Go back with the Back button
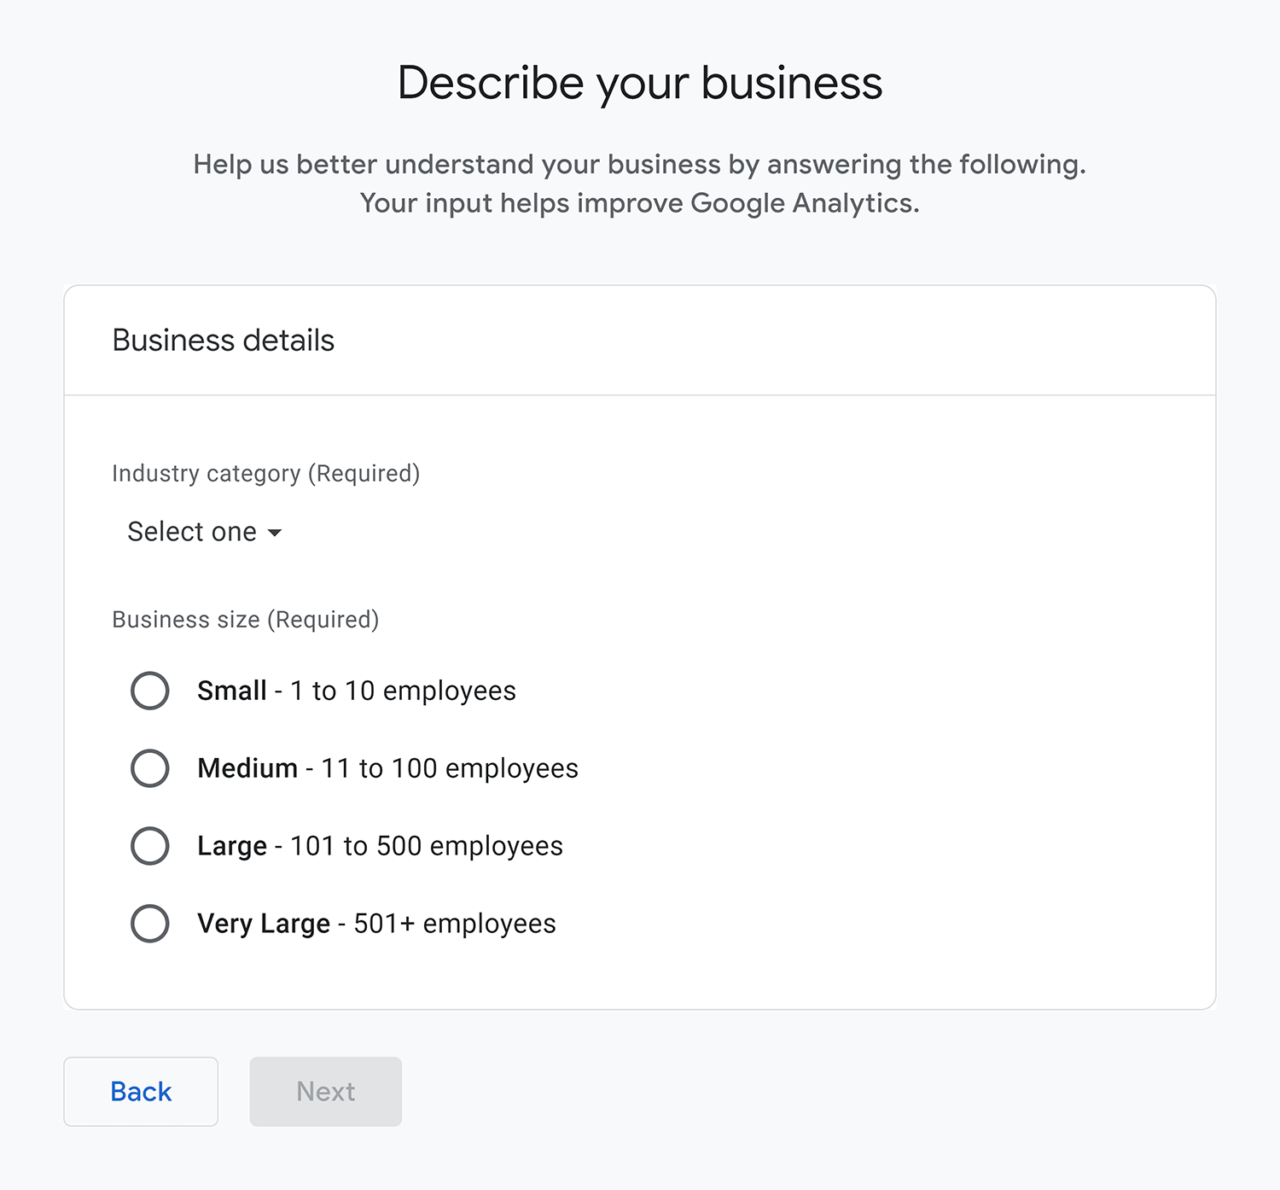This screenshot has height=1190, width=1280. 141,1092
